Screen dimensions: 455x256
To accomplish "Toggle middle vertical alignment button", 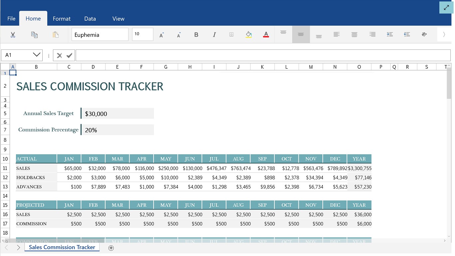I will [x=301, y=34].
